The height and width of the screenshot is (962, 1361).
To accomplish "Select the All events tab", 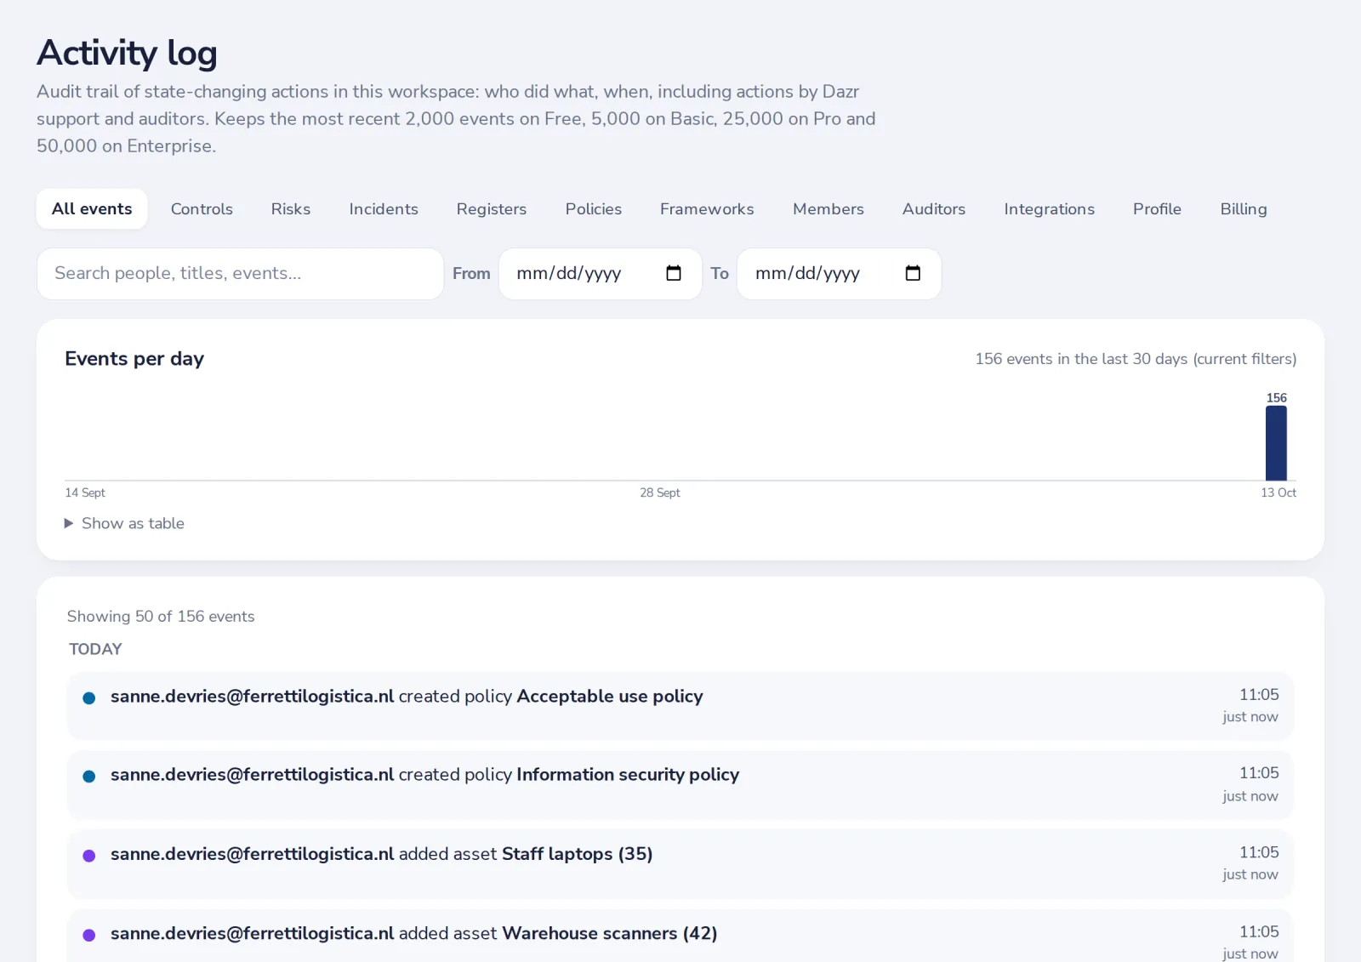I will [92, 209].
